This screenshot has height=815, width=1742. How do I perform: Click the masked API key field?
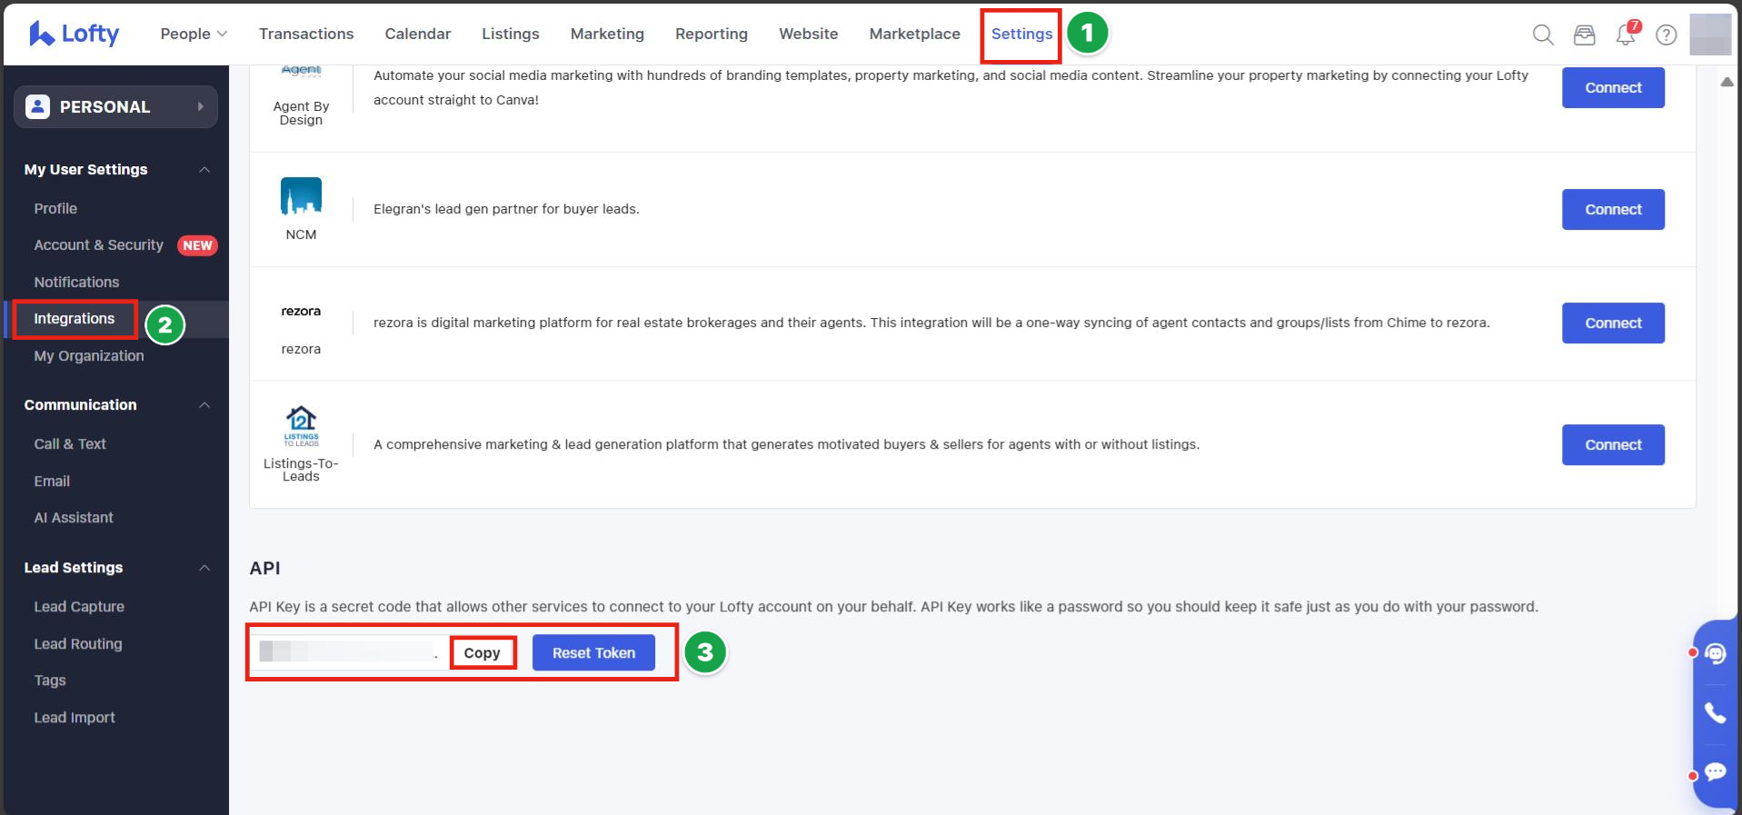[347, 652]
